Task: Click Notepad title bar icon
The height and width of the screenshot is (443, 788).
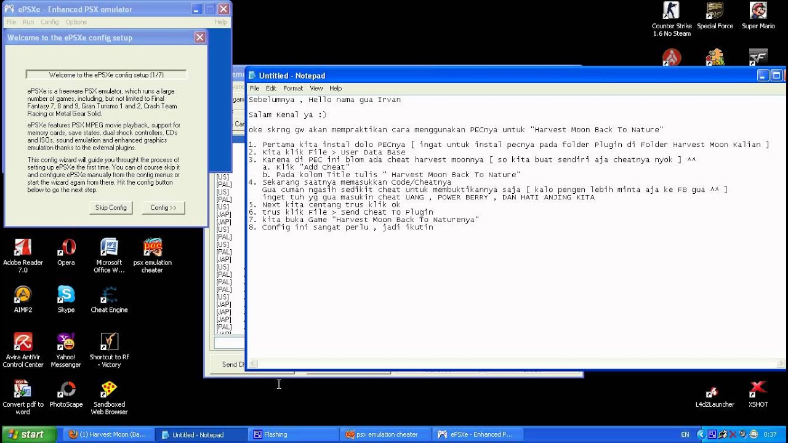Action: tap(252, 76)
